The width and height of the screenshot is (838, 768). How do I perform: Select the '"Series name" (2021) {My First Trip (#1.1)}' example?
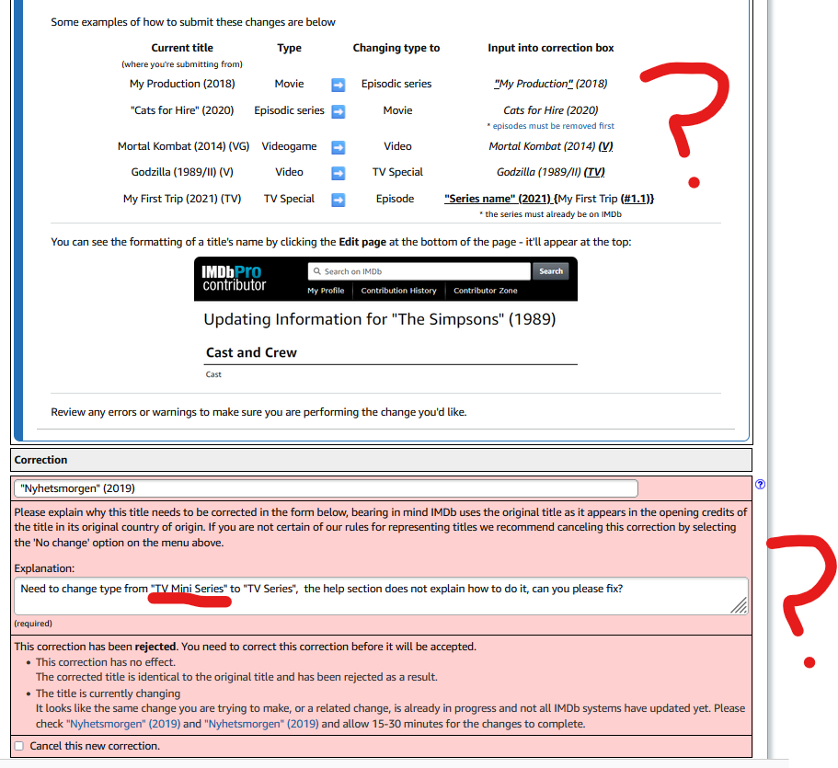point(549,199)
